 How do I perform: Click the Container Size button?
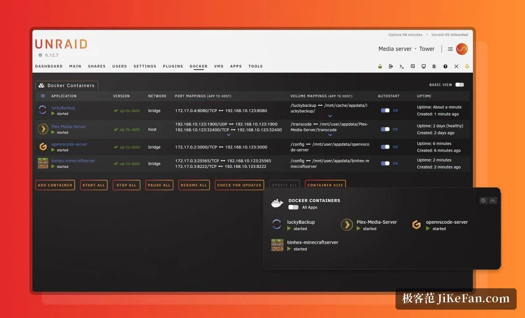coord(325,185)
